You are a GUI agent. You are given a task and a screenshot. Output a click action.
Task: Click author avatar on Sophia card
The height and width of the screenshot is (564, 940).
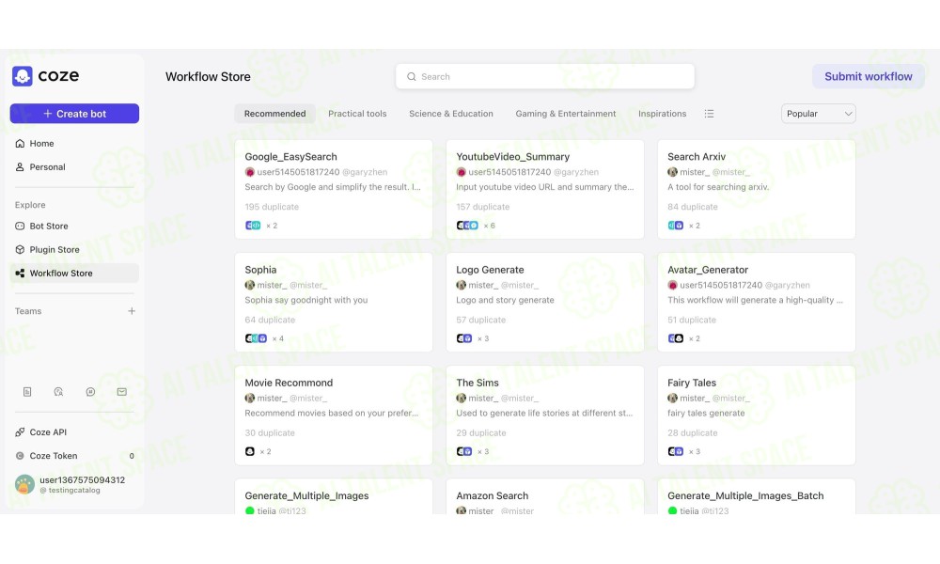[250, 286]
